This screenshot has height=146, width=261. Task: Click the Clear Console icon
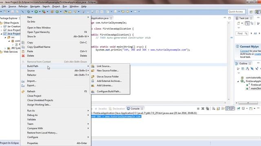(214, 109)
